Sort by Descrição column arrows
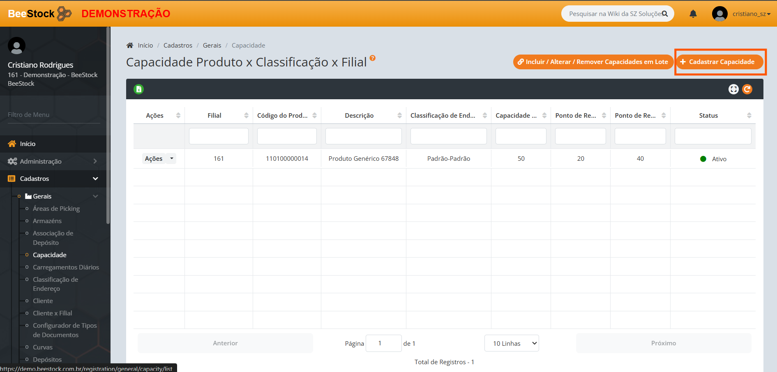 coord(399,116)
